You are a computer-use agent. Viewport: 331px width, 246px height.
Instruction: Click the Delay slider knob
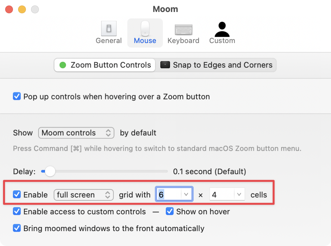pyautogui.click(x=50, y=171)
